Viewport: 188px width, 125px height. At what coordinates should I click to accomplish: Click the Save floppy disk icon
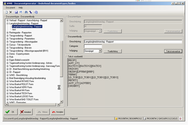(16, 12)
